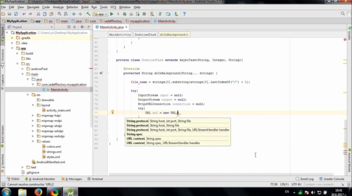Open the Android Monitor tool window
Screen dimensions: 352x196
point(40,179)
